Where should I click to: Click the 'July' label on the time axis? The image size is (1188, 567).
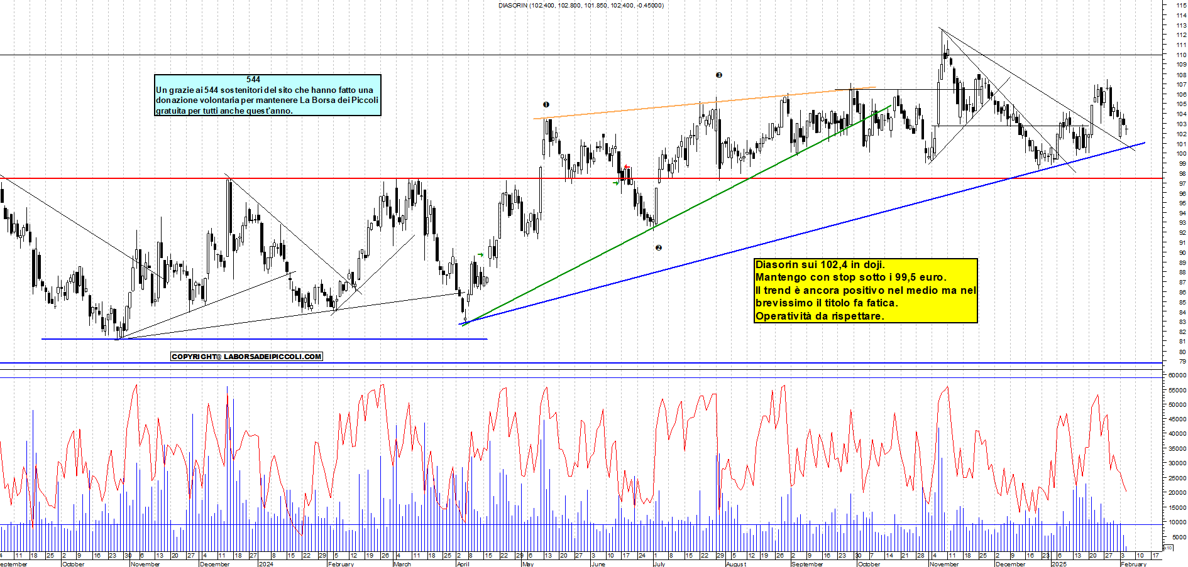659,564
